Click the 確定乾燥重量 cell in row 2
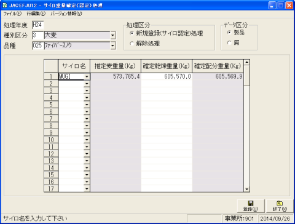This screenshot has width=295, height=224. pyautogui.click(x=167, y=84)
